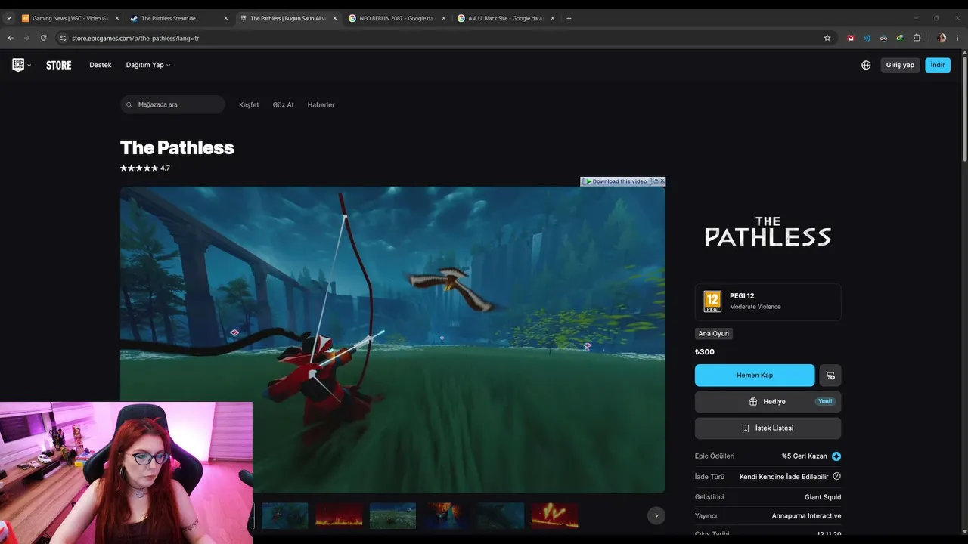Click the Epic Games logo icon
The width and height of the screenshot is (968, 544).
pos(18,65)
